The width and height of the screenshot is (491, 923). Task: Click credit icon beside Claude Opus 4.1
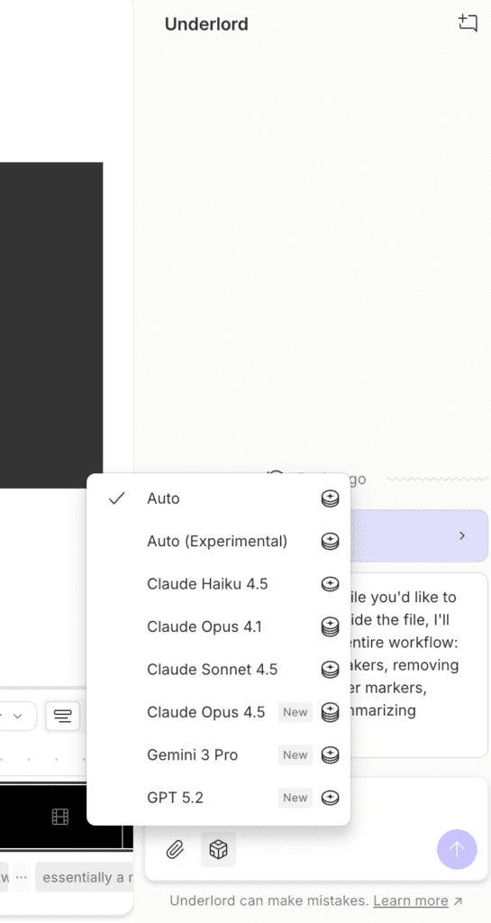(330, 627)
